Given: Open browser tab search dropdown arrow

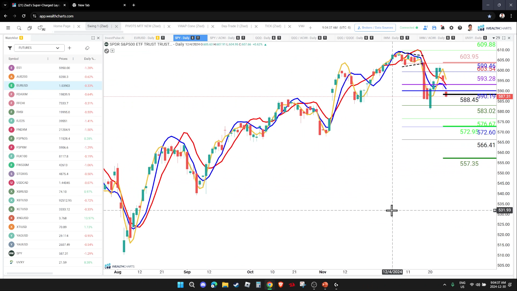Looking at the screenshot, I should point(5,5).
